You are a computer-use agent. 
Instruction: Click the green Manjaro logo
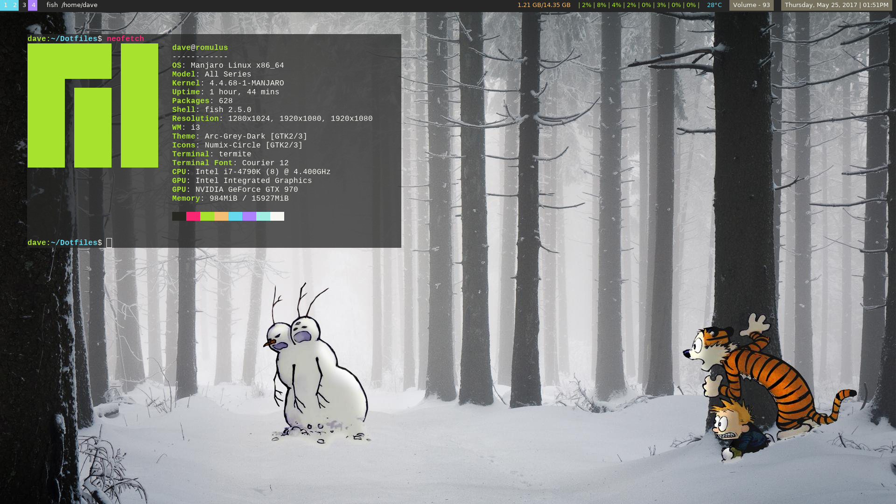click(x=92, y=105)
